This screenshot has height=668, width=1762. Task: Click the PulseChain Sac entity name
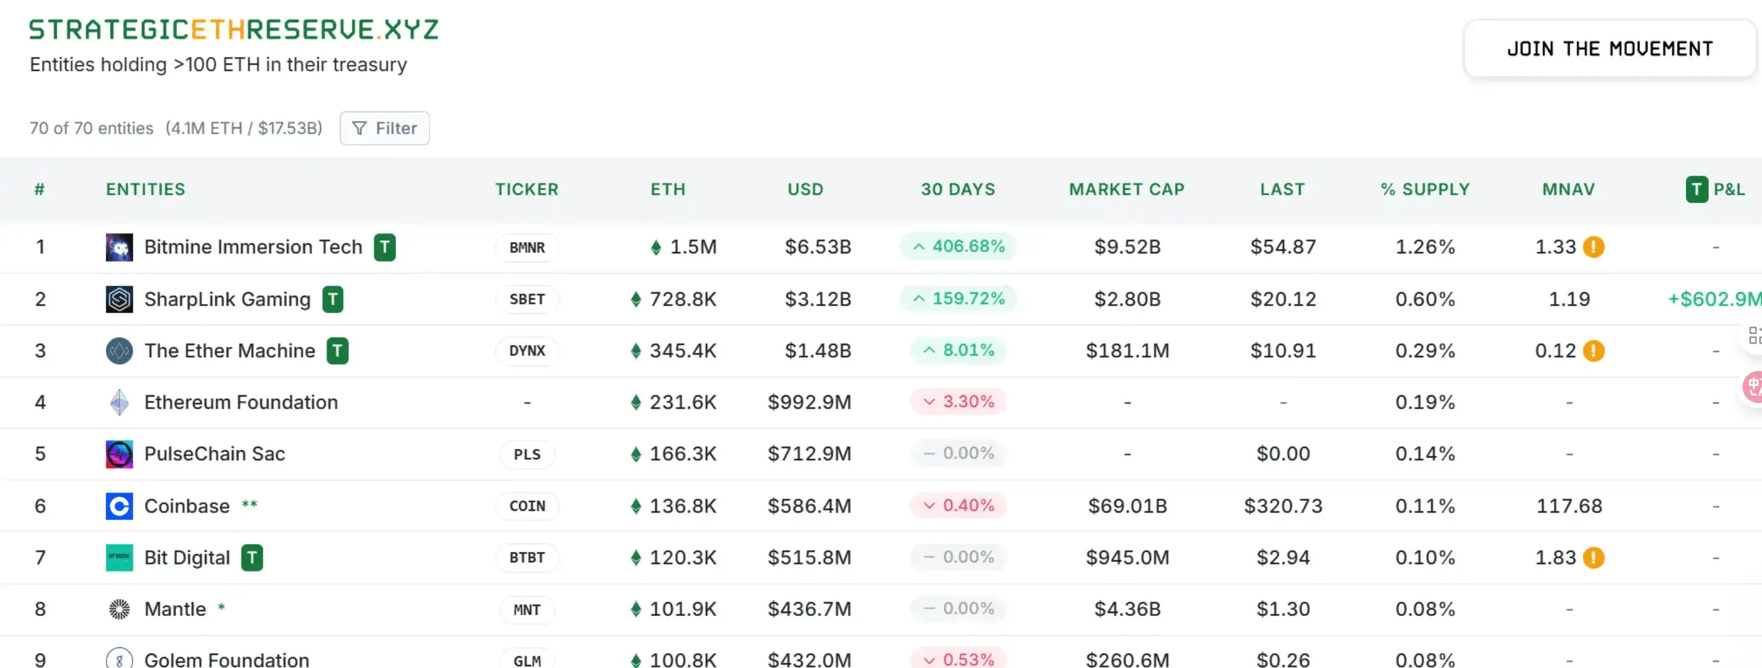[214, 454]
